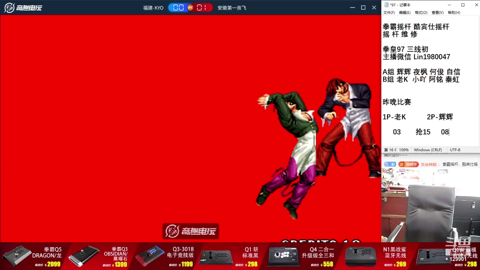Click the N1黑战鲨 蓝牙无线 joystick image
This screenshot has height=270, width=480.
[360, 256]
